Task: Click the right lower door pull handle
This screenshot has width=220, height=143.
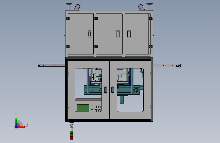Action: tap(113, 90)
